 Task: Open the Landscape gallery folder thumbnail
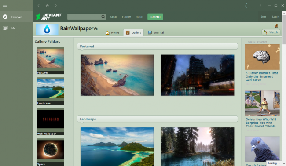50,91
